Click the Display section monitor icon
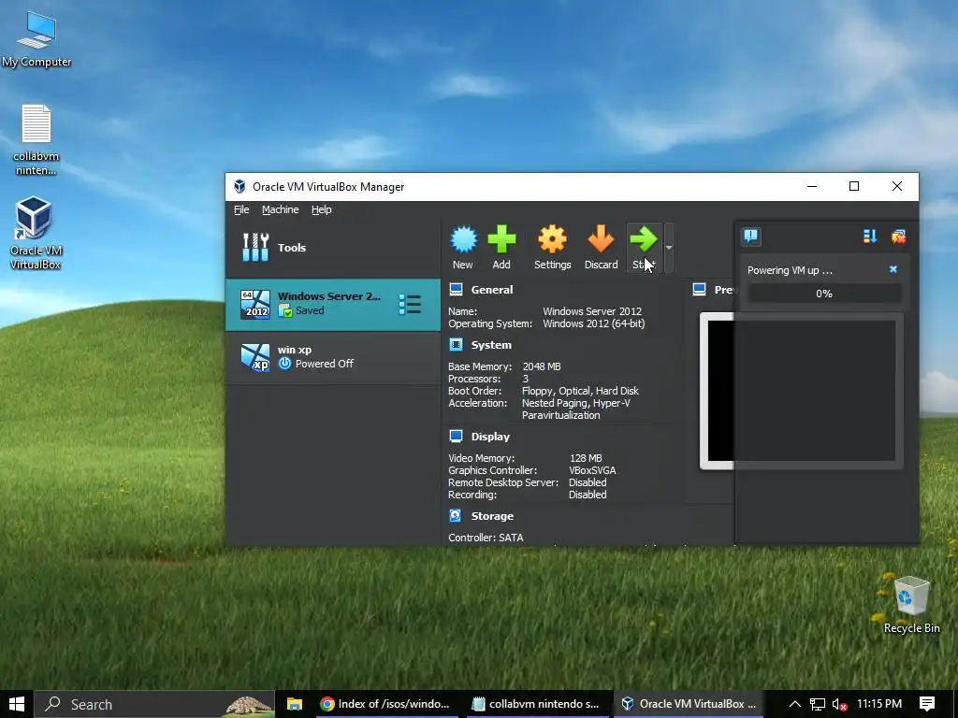 click(x=456, y=436)
